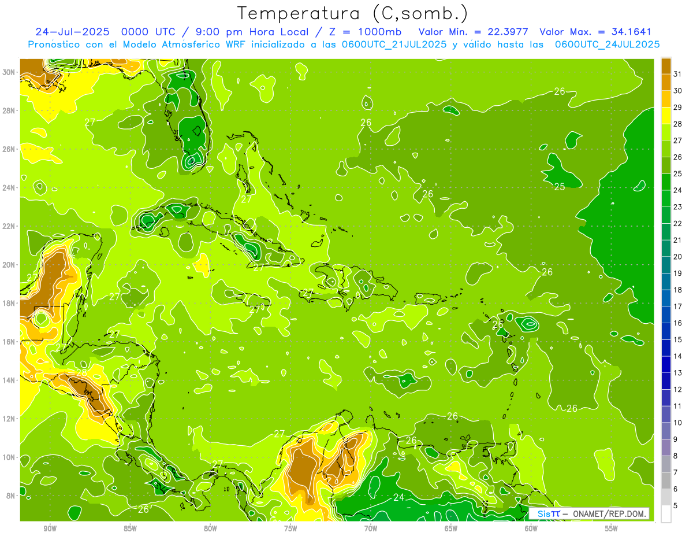Viewport: 693px width, 536px height.
Task: Select the valid-until time '0600UTC_24JUL2025'
Action: [x=607, y=45]
